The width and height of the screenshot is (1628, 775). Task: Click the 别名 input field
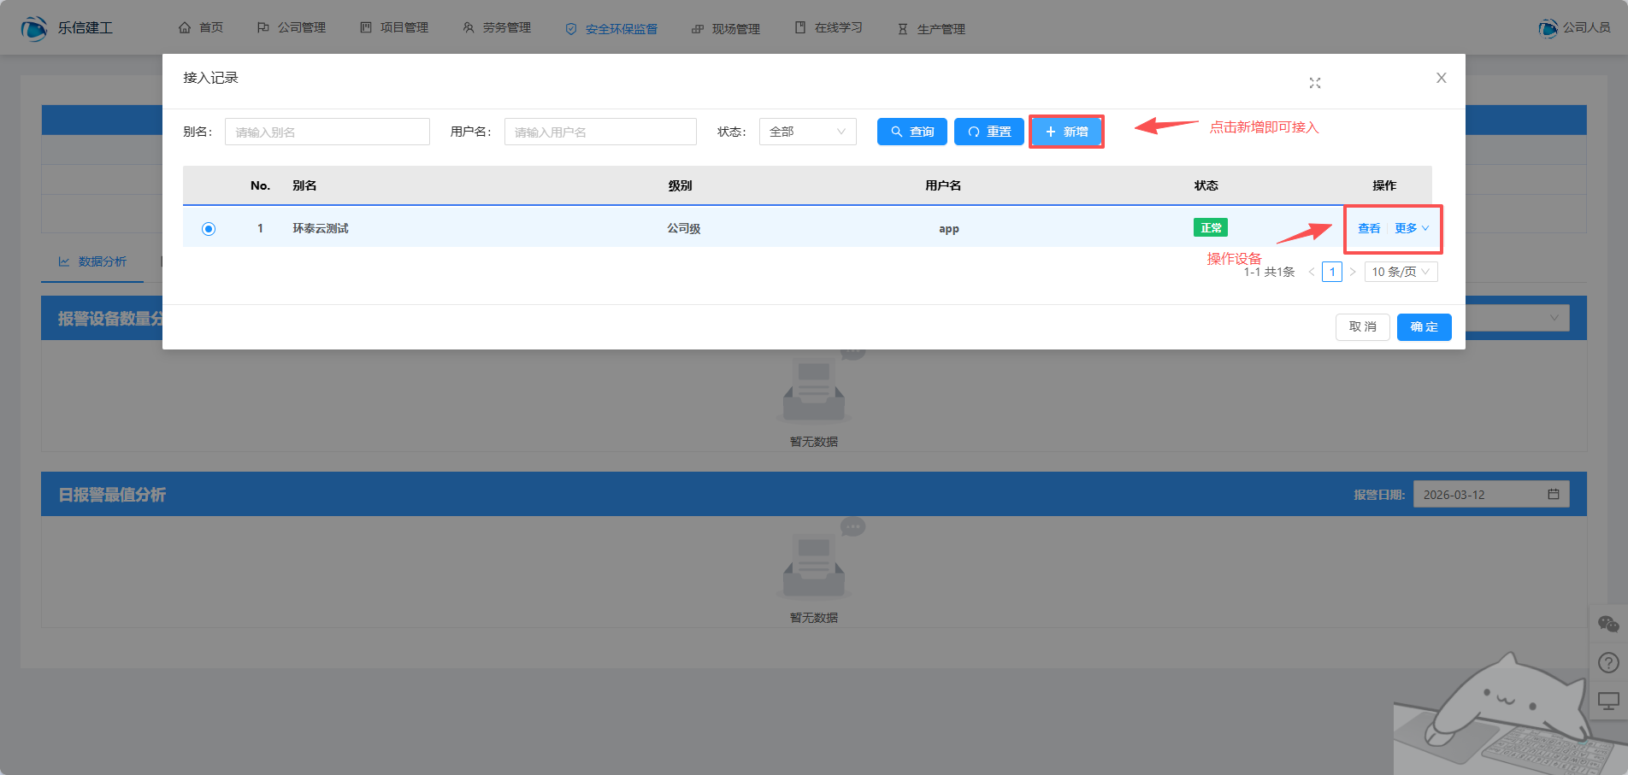pyautogui.click(x=327, y=132)
